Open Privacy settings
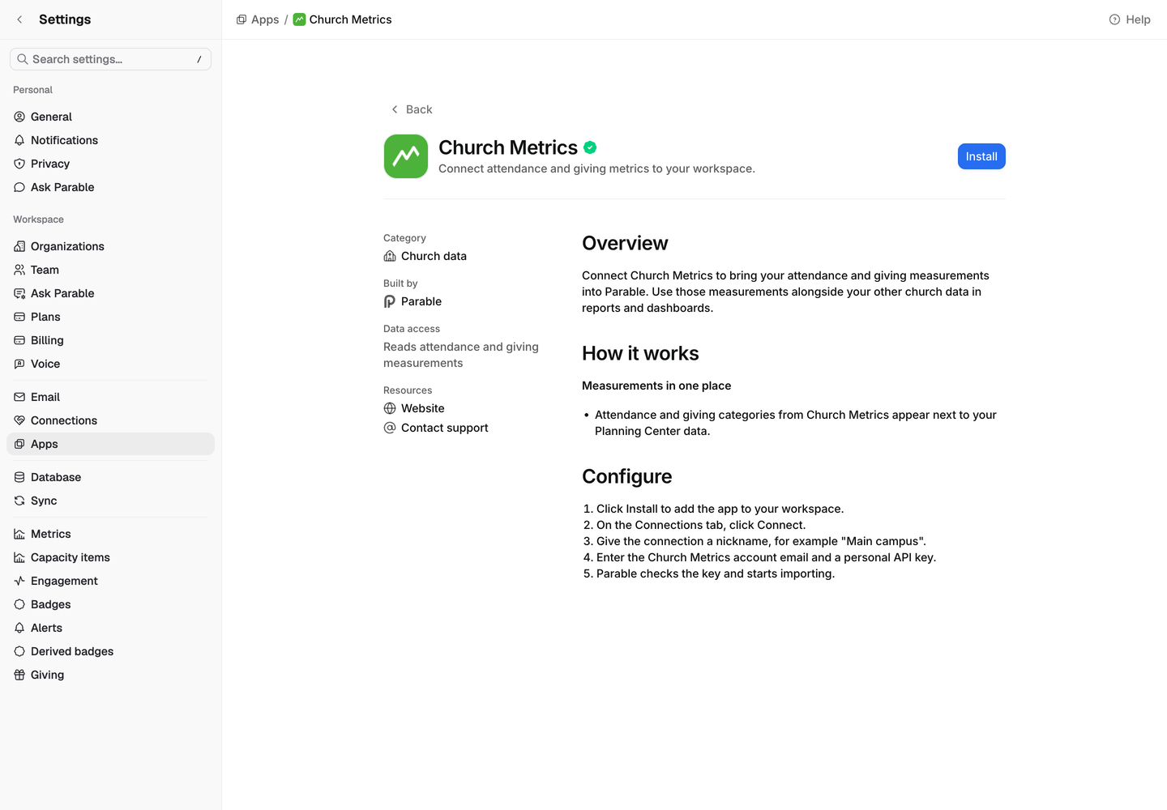Screen dimensions: 1167x810 click(x=110, y=164)
